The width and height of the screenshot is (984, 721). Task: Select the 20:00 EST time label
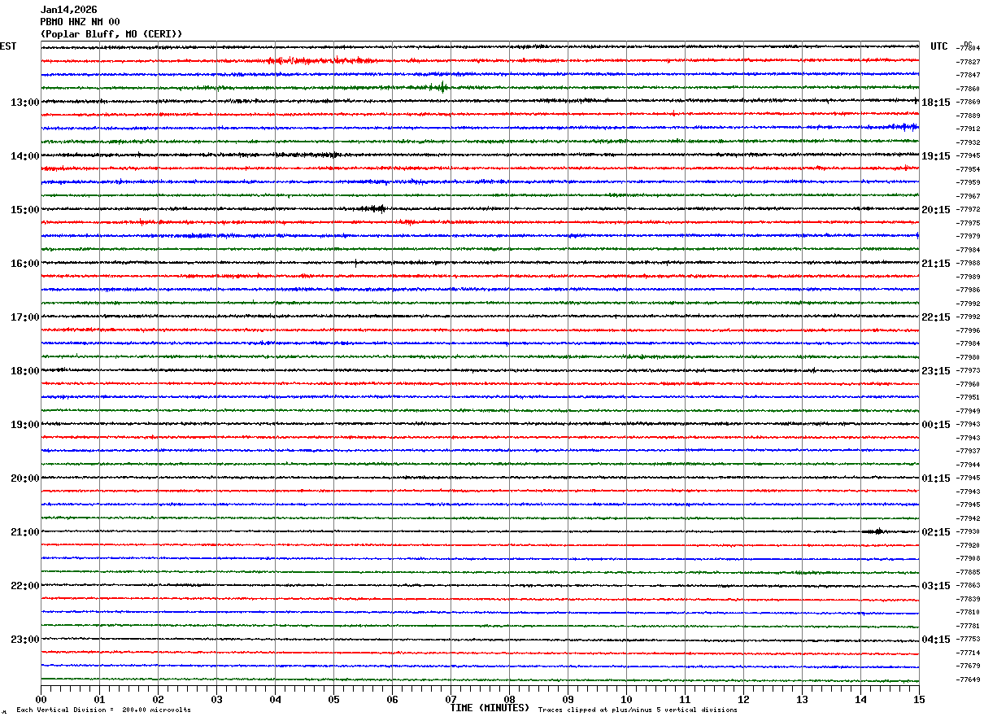pos(25,478)
